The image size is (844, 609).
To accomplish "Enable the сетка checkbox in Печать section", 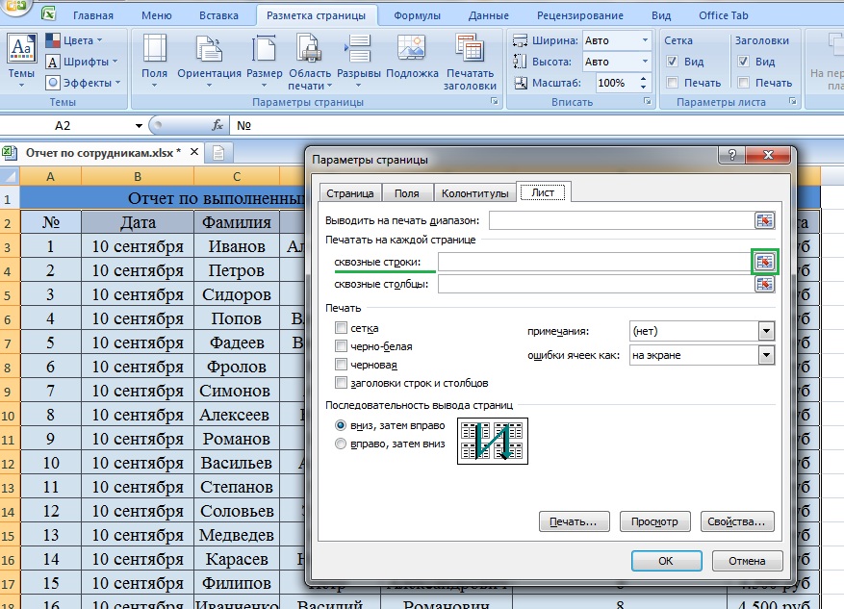I will coord(341,329).
